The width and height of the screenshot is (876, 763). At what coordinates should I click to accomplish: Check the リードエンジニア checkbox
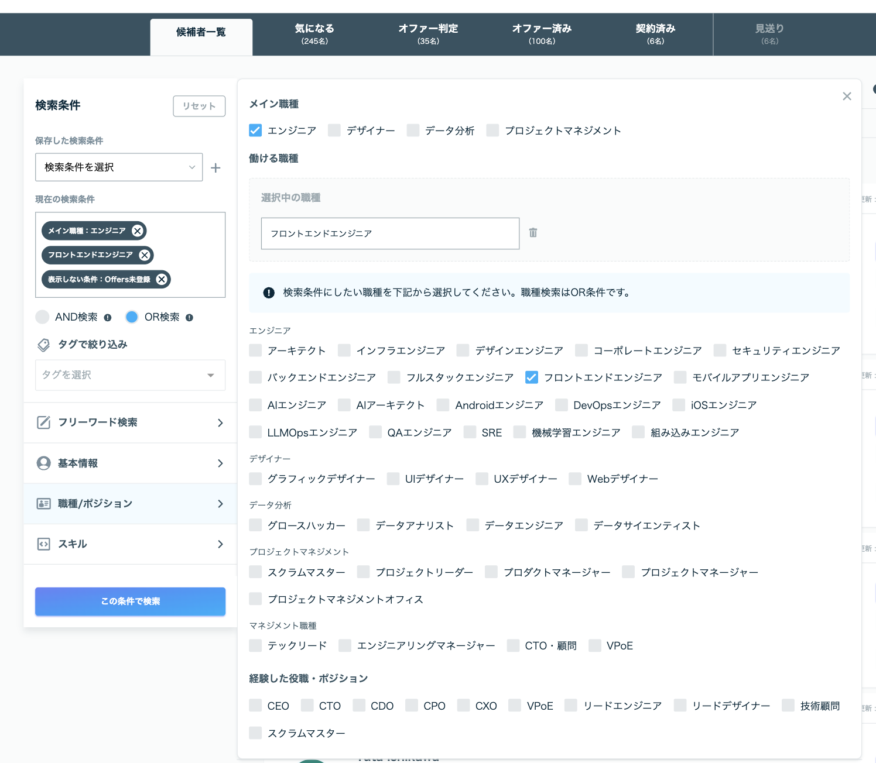571,706
